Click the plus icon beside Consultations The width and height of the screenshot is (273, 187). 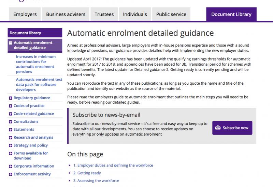pos(11,122)
